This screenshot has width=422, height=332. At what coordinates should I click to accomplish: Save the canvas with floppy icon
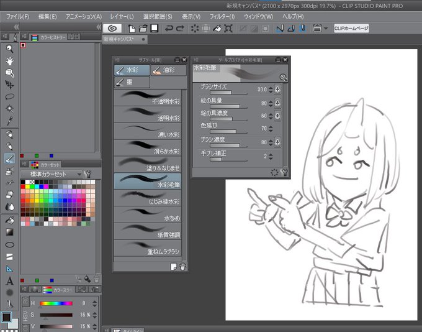click(154, 29)
